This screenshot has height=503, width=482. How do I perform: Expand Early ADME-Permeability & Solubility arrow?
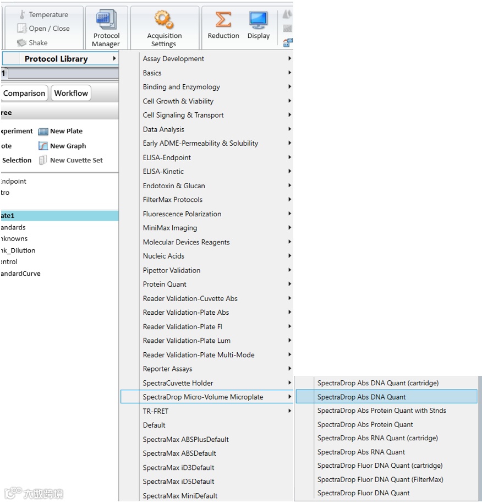point(289,143)
